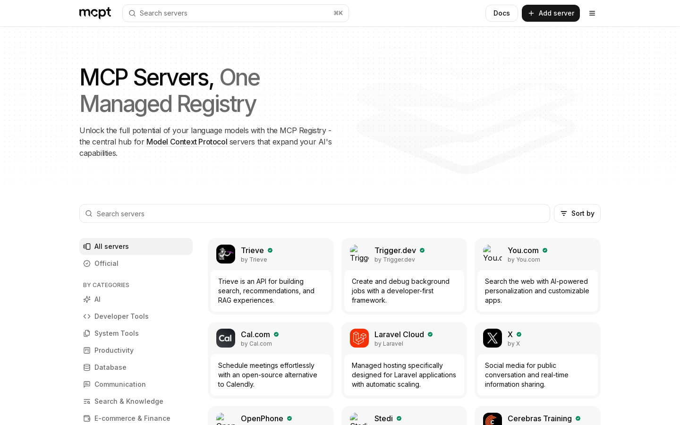The width and height of the screenshot is (680, 425).
Task: Click the You.com description text
Action: (537, 291)
